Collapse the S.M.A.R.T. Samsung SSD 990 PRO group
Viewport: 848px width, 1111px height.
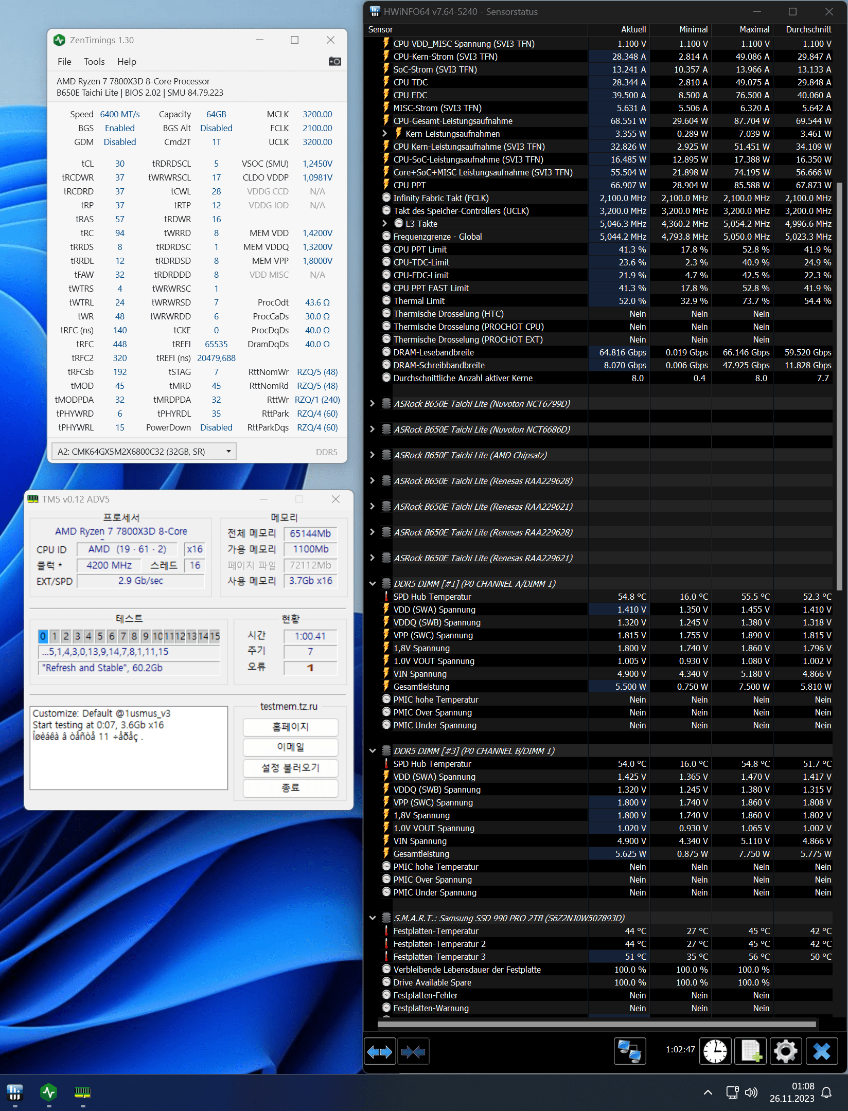(x=373, y=918)
